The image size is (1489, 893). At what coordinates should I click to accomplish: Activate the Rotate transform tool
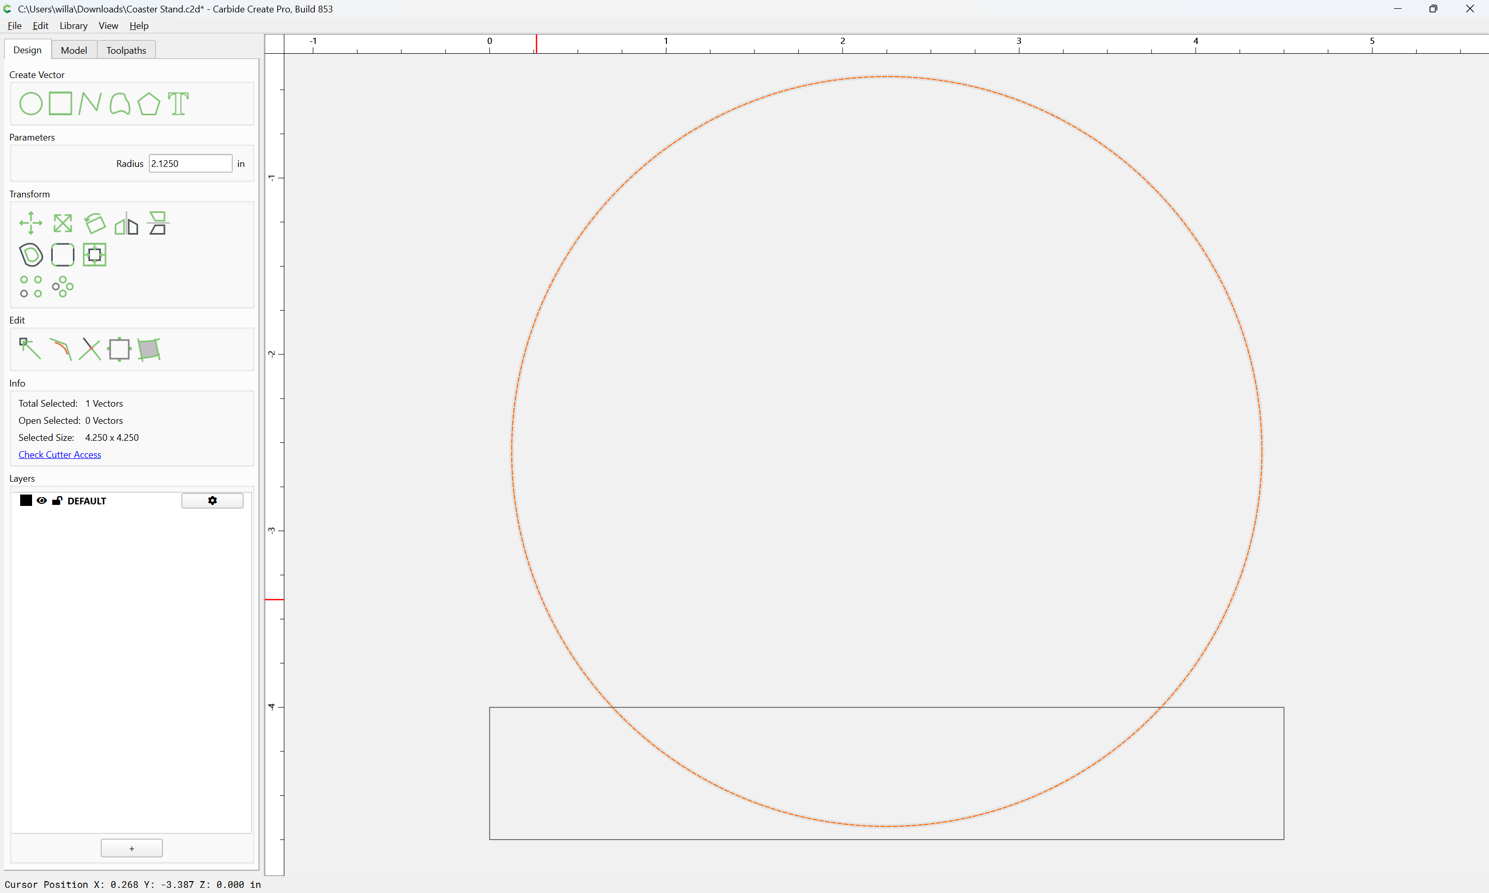pyautogui.click(x=95, y=223)
